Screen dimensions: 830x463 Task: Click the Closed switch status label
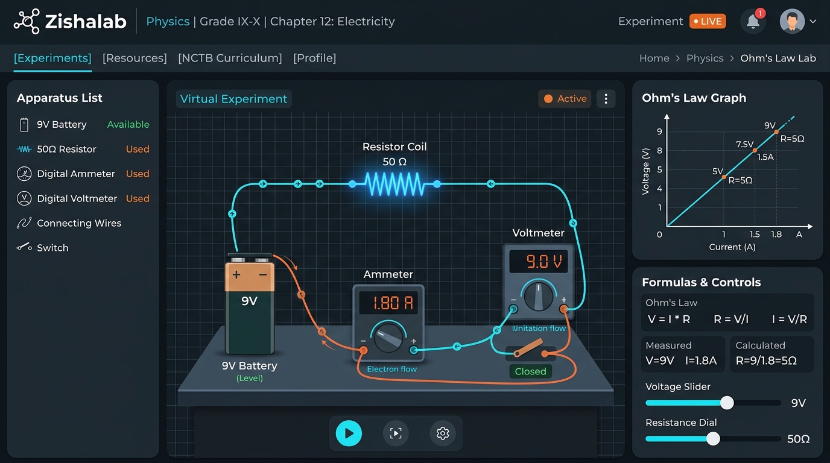point(530,371)
